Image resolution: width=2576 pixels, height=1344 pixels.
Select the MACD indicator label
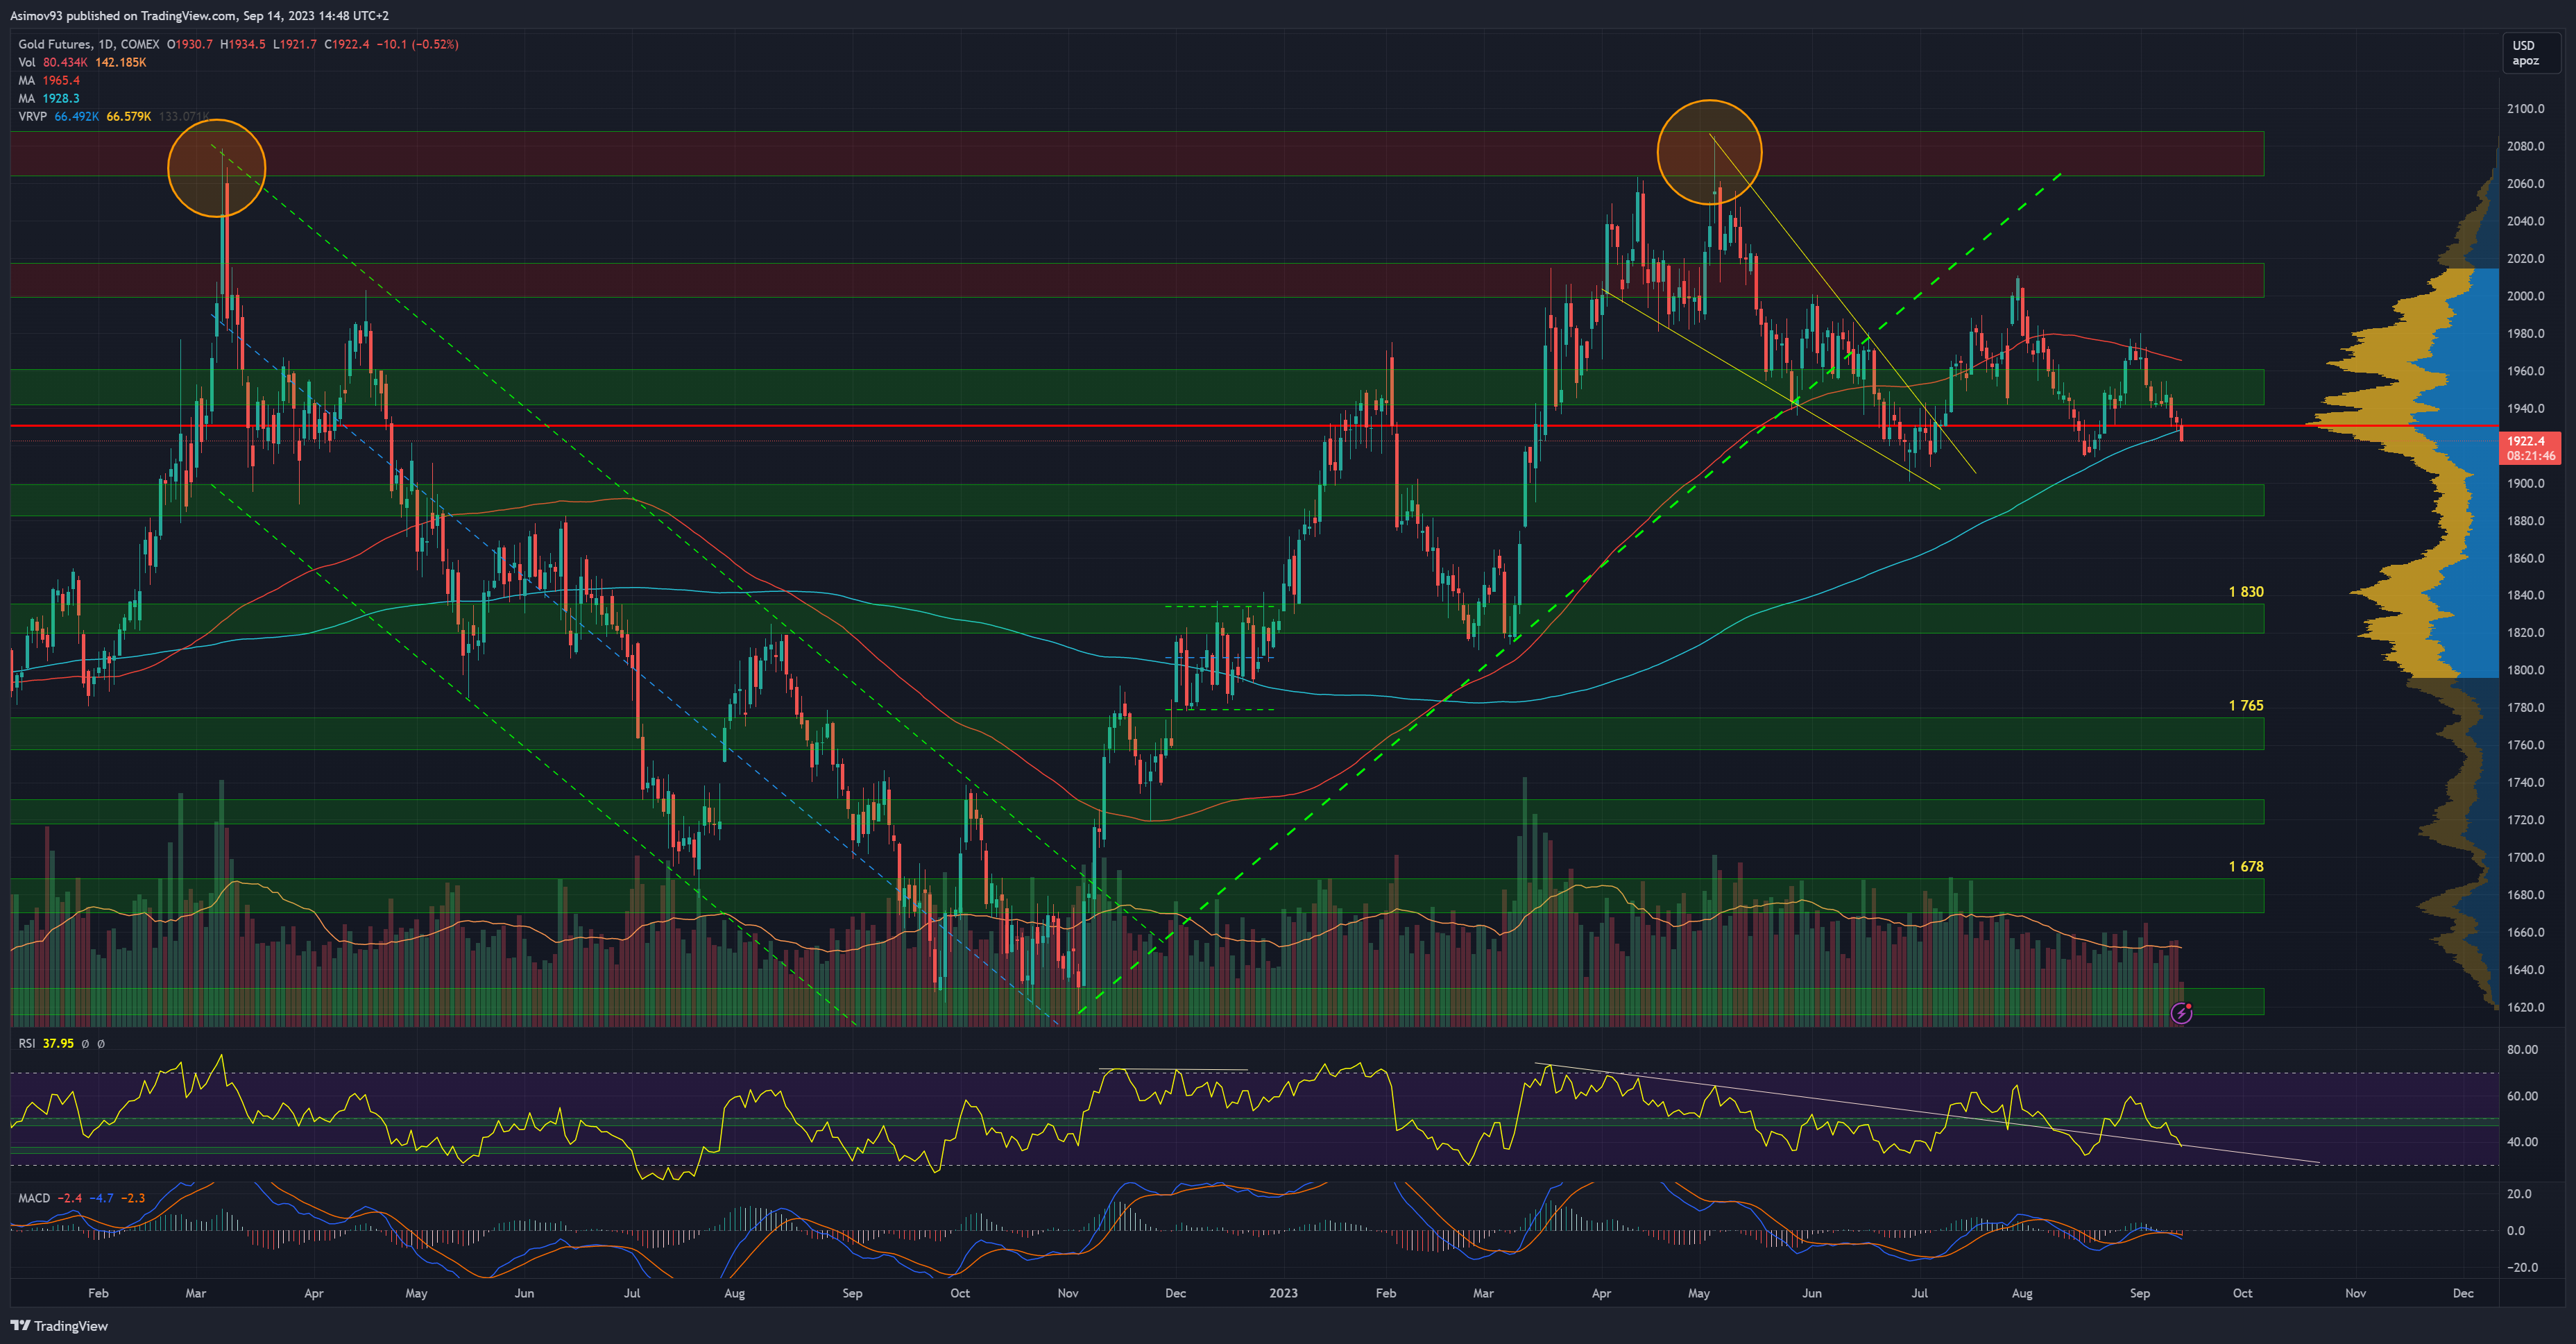tap(34, 1197)
